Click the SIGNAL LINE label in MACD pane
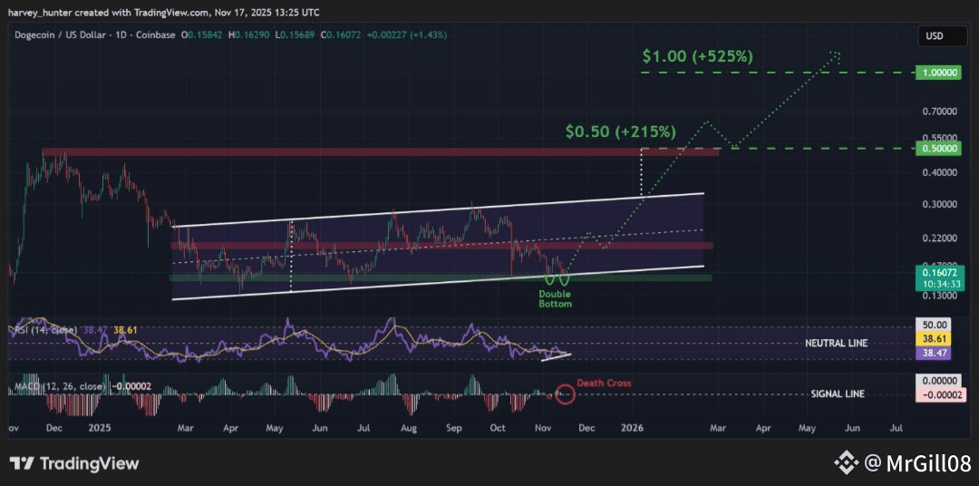 [838, 394]
